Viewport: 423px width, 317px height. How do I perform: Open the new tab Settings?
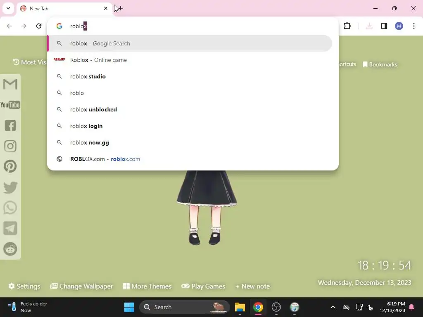[x=24, y=286]
